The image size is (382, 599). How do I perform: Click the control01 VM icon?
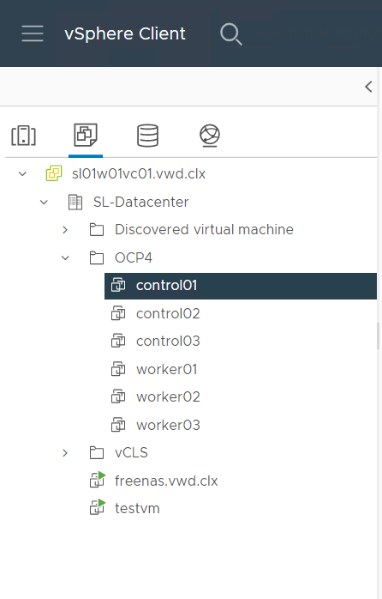coord(118,286)
